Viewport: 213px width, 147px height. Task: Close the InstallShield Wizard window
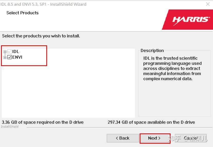pos(208,4)
